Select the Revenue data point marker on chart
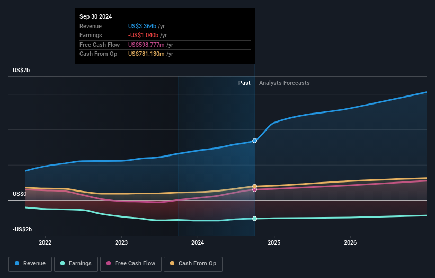The width and height of the screenshot is (435, 278). (x=254, y=141)
